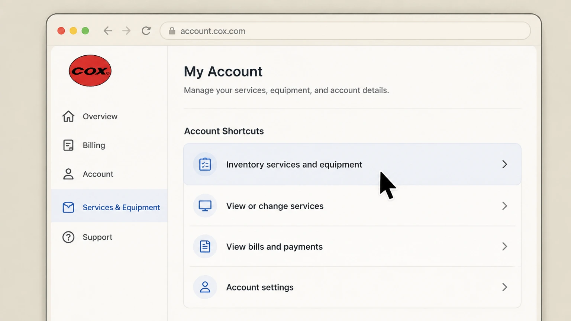Open the Account sidebar item
571x321 pixels.
coord(109,174)
